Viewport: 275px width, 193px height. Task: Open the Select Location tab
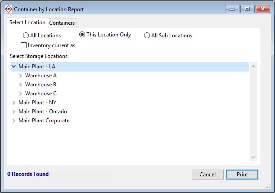pyautogui.click(x=27, y=22)
